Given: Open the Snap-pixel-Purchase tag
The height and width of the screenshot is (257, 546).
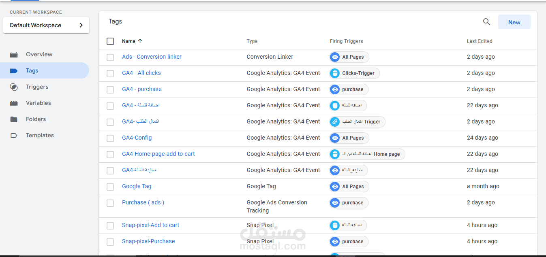Looking at the screenshot, I should [x=148, y=241].
